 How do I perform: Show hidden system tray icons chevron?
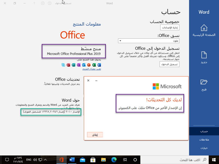tap(45, 160)
